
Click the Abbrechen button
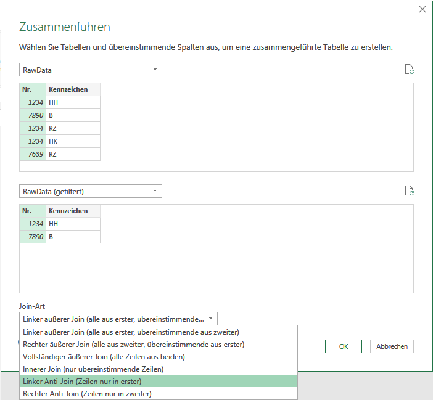tap(392, 346)
